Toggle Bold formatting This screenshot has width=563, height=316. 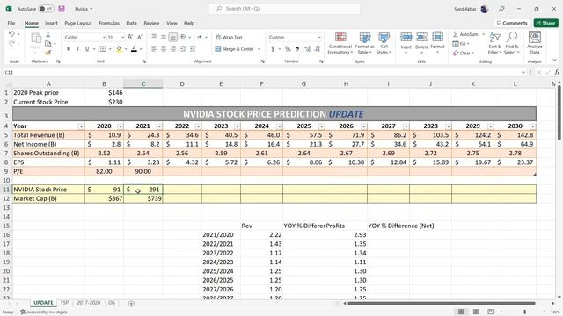coord(69,49)
